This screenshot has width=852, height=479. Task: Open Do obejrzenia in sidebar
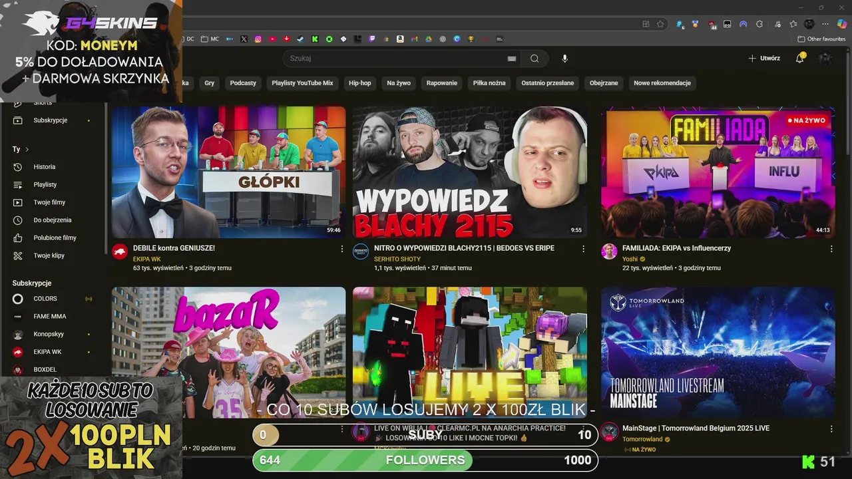click(53, 220)
